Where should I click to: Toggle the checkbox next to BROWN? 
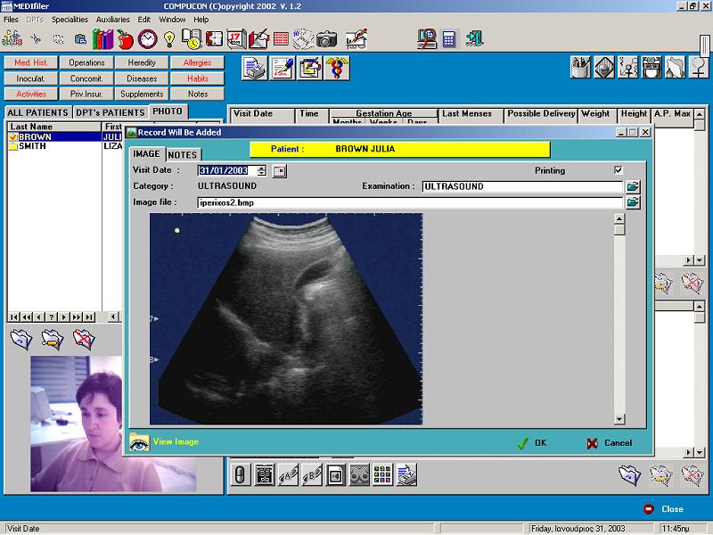click(12, 137)
